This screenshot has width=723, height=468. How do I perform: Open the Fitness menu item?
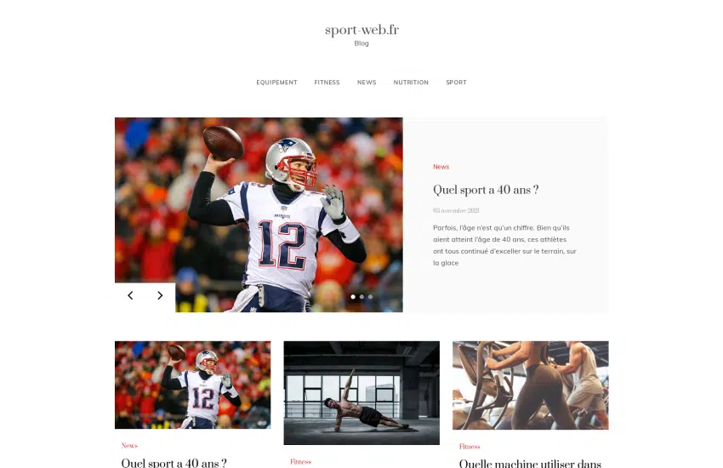click(327, 83)
